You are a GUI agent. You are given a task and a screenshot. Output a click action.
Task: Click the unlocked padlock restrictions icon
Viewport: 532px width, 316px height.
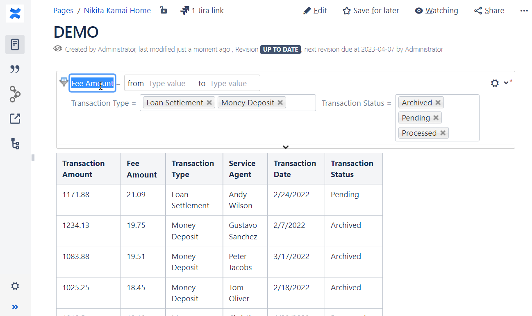164,10
